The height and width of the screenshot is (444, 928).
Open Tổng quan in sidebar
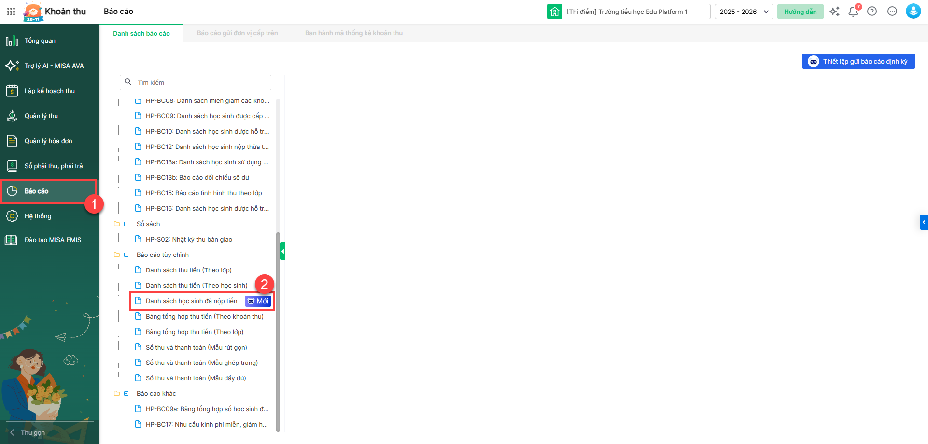pyautogui.click(x=40, y=41)
